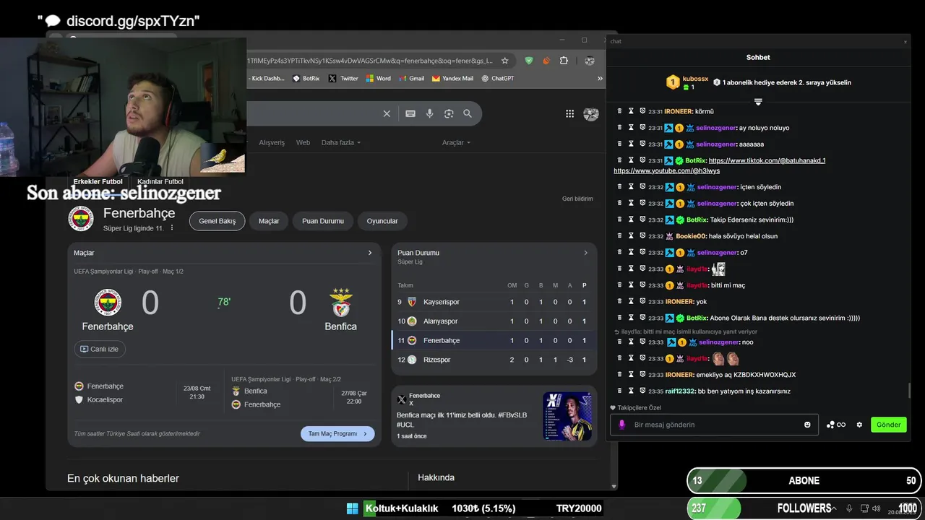Screen dimensions: 925x520
Task: Open the Windows Start button
Action: (x=352, y=508)
